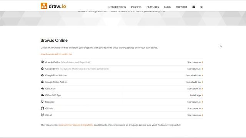Open the search magnifier icon
Screen dimensions: 246x138
[x=201, y=7]
